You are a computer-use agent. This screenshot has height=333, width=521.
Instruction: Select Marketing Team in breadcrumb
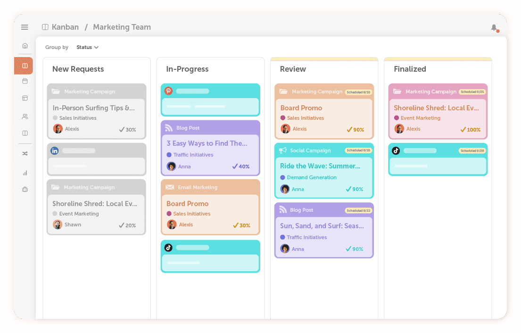click(x=122, y=27)
